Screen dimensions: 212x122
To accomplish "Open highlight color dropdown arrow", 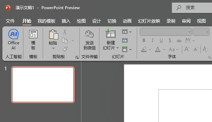I will coord(150,50).
